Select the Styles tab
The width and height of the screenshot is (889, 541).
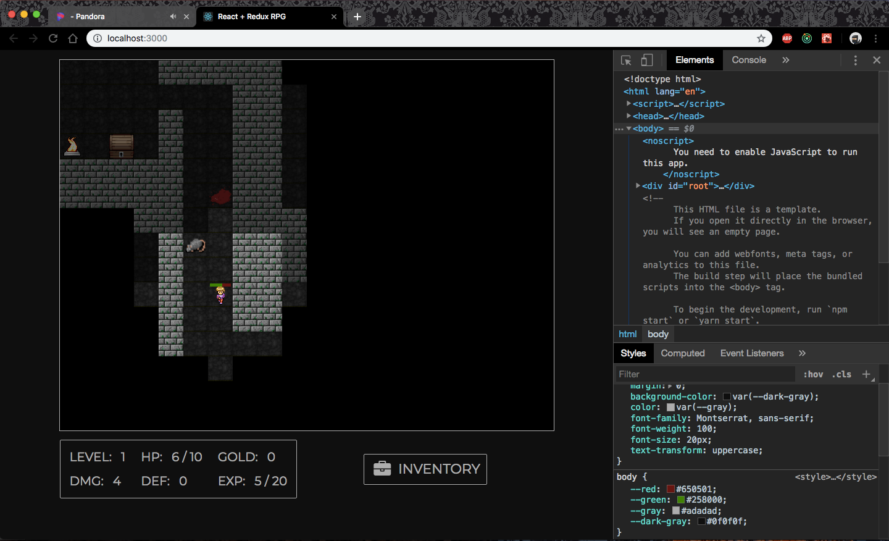633,353
